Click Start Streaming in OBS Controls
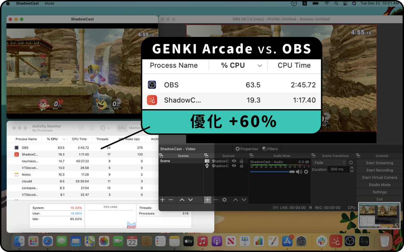The height and width of the screenshot is (252, 404). click(x=379, y=163)
